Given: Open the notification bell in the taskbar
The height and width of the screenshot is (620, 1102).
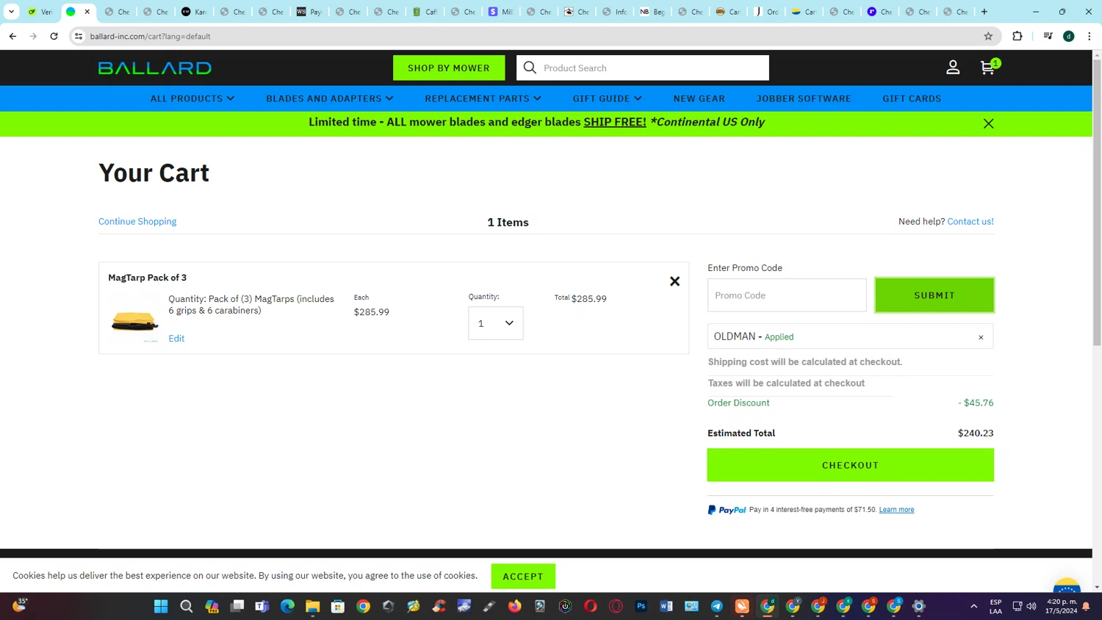Looking at the screenshot, I should click(x=1086, y=606).
